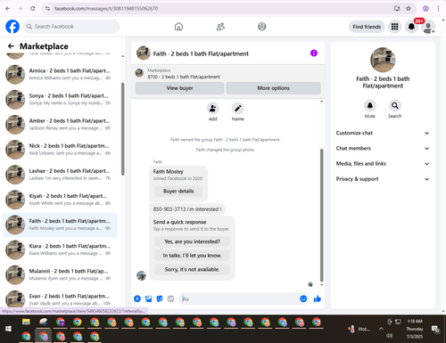Click the listing photo in the right panel

click(383, 60)
